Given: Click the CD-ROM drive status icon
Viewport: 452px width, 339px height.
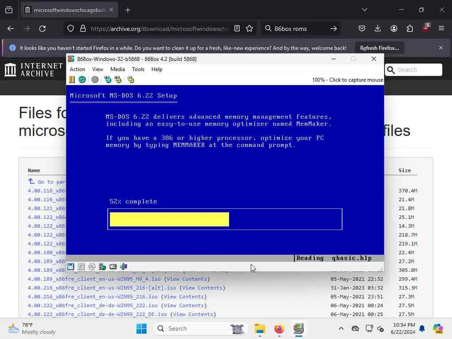Looking at the screenshot, I should point(92,267).
